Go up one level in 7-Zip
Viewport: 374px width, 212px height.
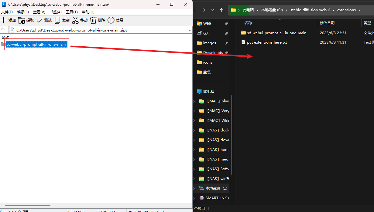3,30
